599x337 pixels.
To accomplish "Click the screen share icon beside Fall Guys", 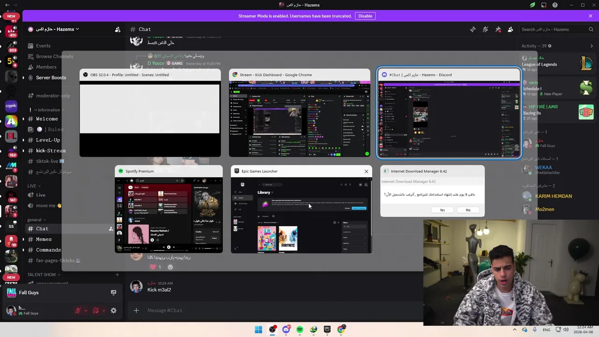I will pos(113,293).
